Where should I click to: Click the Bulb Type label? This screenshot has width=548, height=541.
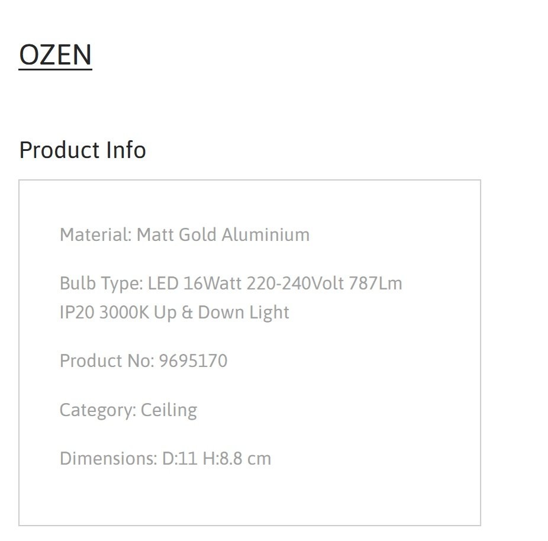pyautogui.click(x=101, y=284)
